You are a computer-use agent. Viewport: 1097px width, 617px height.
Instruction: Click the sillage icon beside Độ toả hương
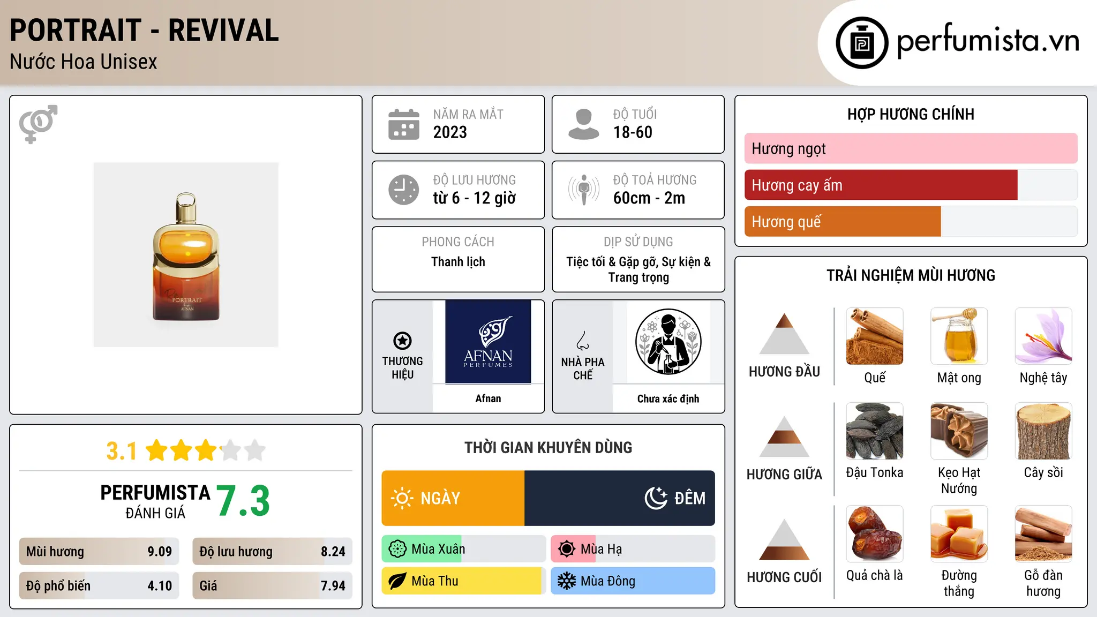[x=584, y=190]
